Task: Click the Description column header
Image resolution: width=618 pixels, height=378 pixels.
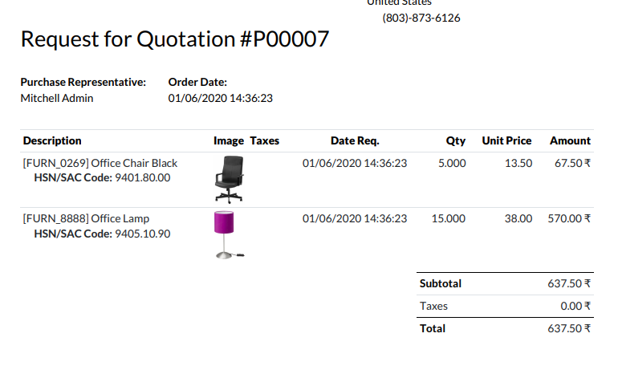Action: 52,140
